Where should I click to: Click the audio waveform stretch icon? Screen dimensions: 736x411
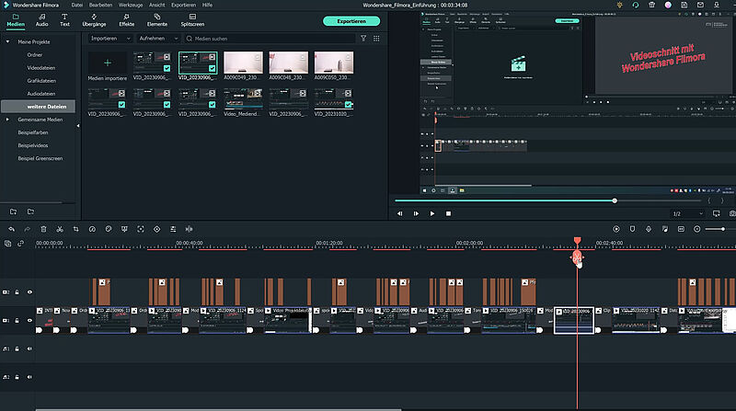click(190, 229)
